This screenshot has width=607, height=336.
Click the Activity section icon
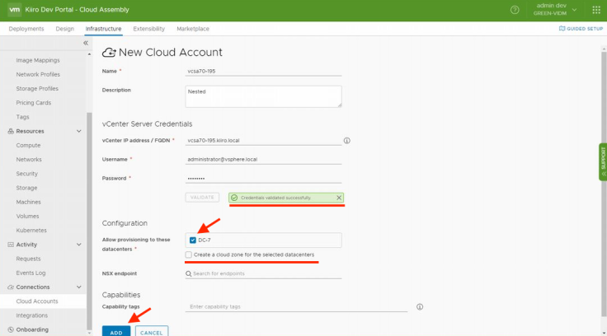click(11, 245)
